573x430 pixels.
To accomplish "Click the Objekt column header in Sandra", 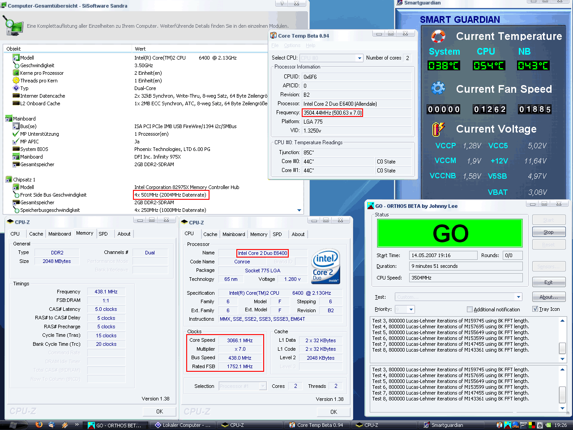I will (x=68, y=49).
